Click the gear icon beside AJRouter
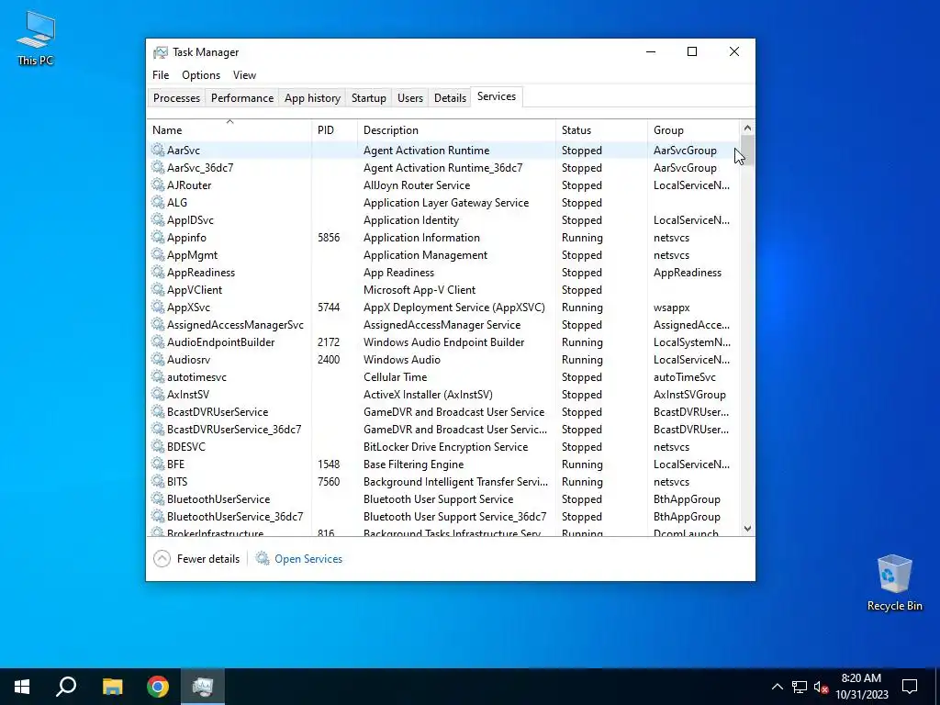The width and height of the screenshot is (940, 705). point(158,185)
